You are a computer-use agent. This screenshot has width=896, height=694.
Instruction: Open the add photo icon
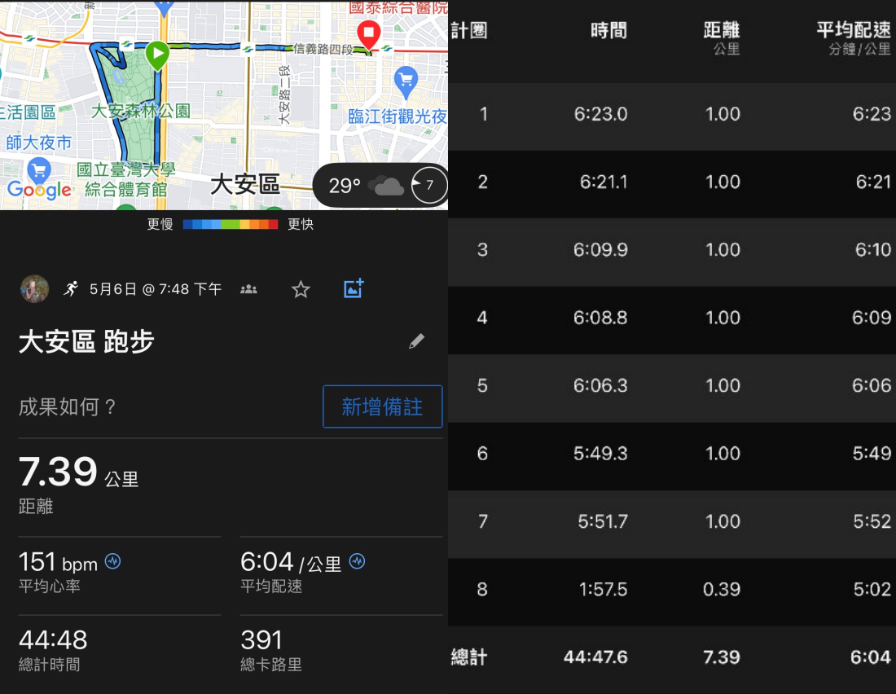[x=354, y=288]
